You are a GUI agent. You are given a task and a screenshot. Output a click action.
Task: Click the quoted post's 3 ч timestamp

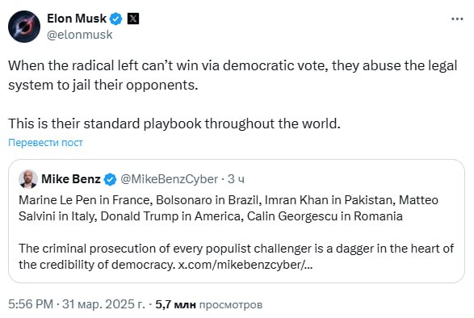click(236, 179)
